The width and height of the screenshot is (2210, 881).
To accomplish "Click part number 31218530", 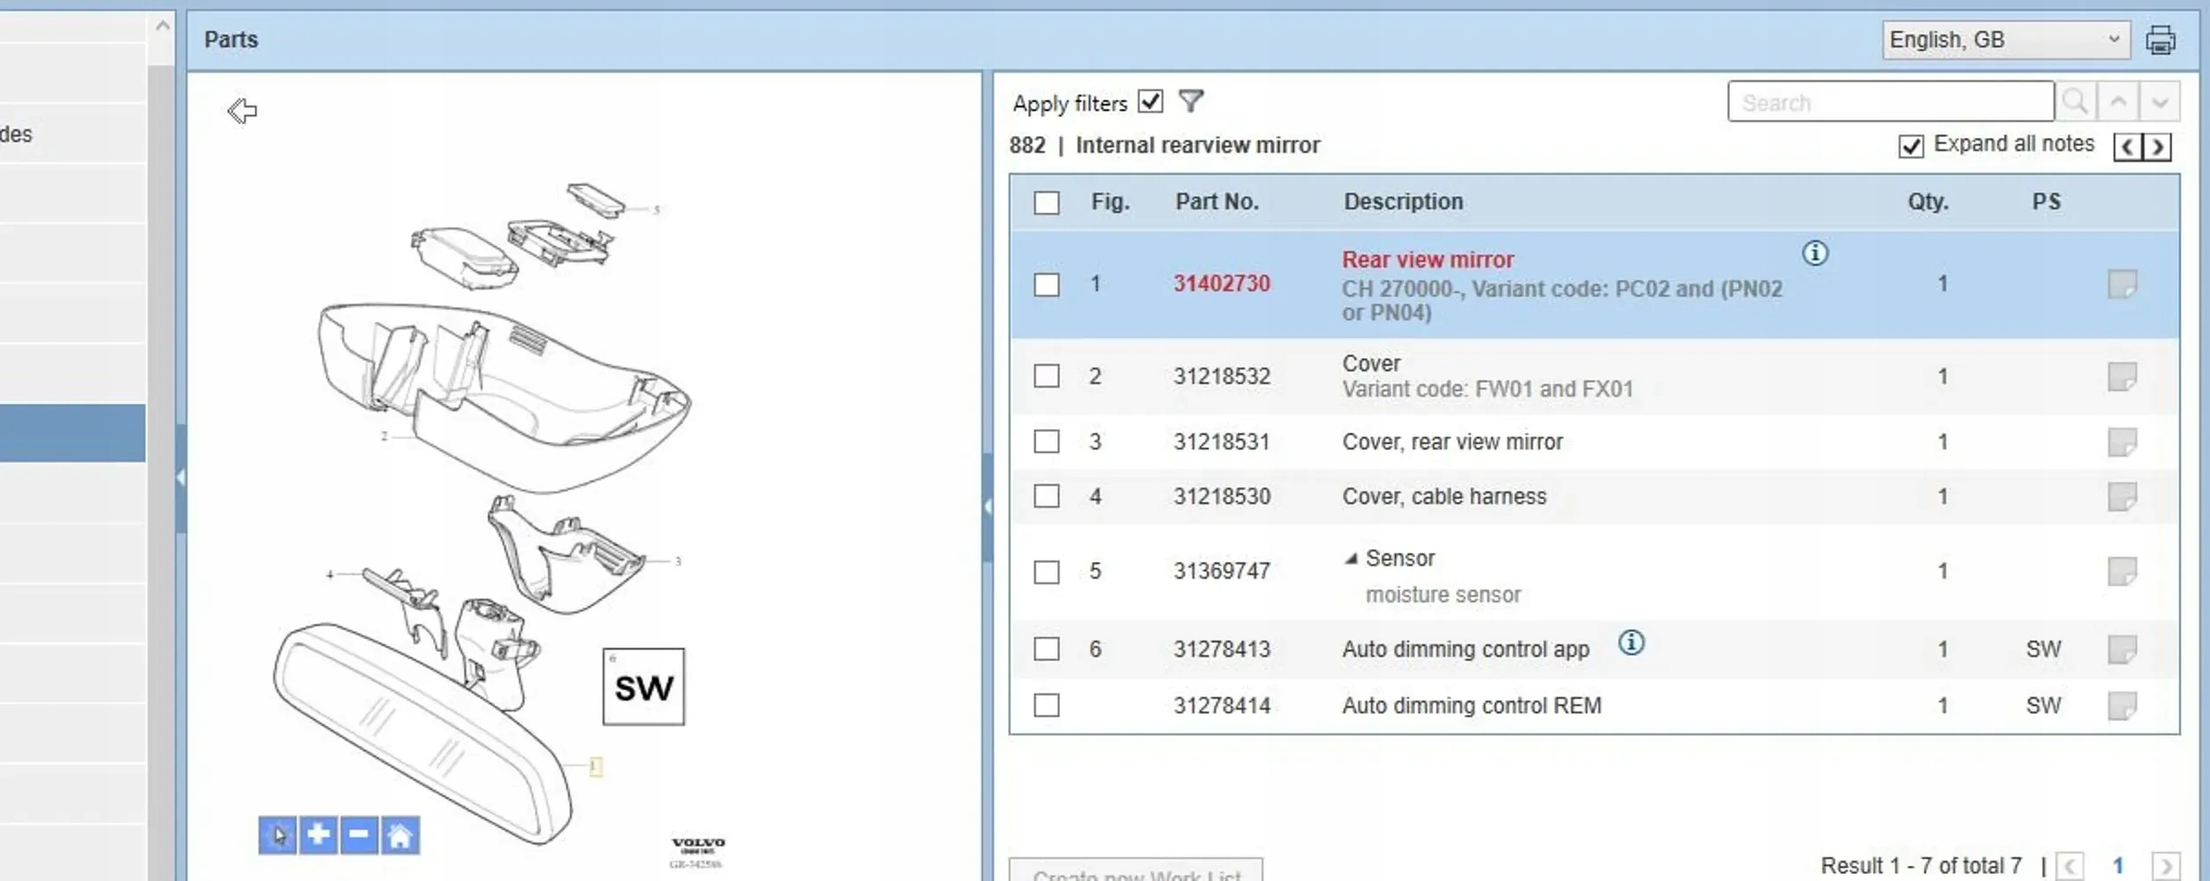I will tap(1222, 497).
